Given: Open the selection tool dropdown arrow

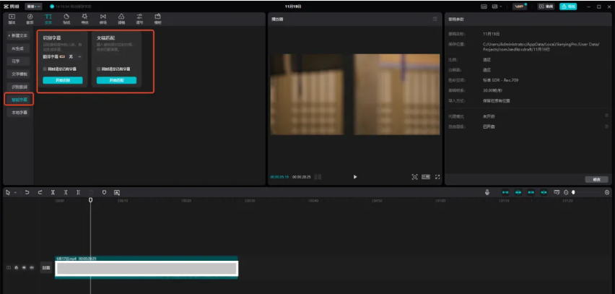Looking at the screenshot, I should 14,193.
